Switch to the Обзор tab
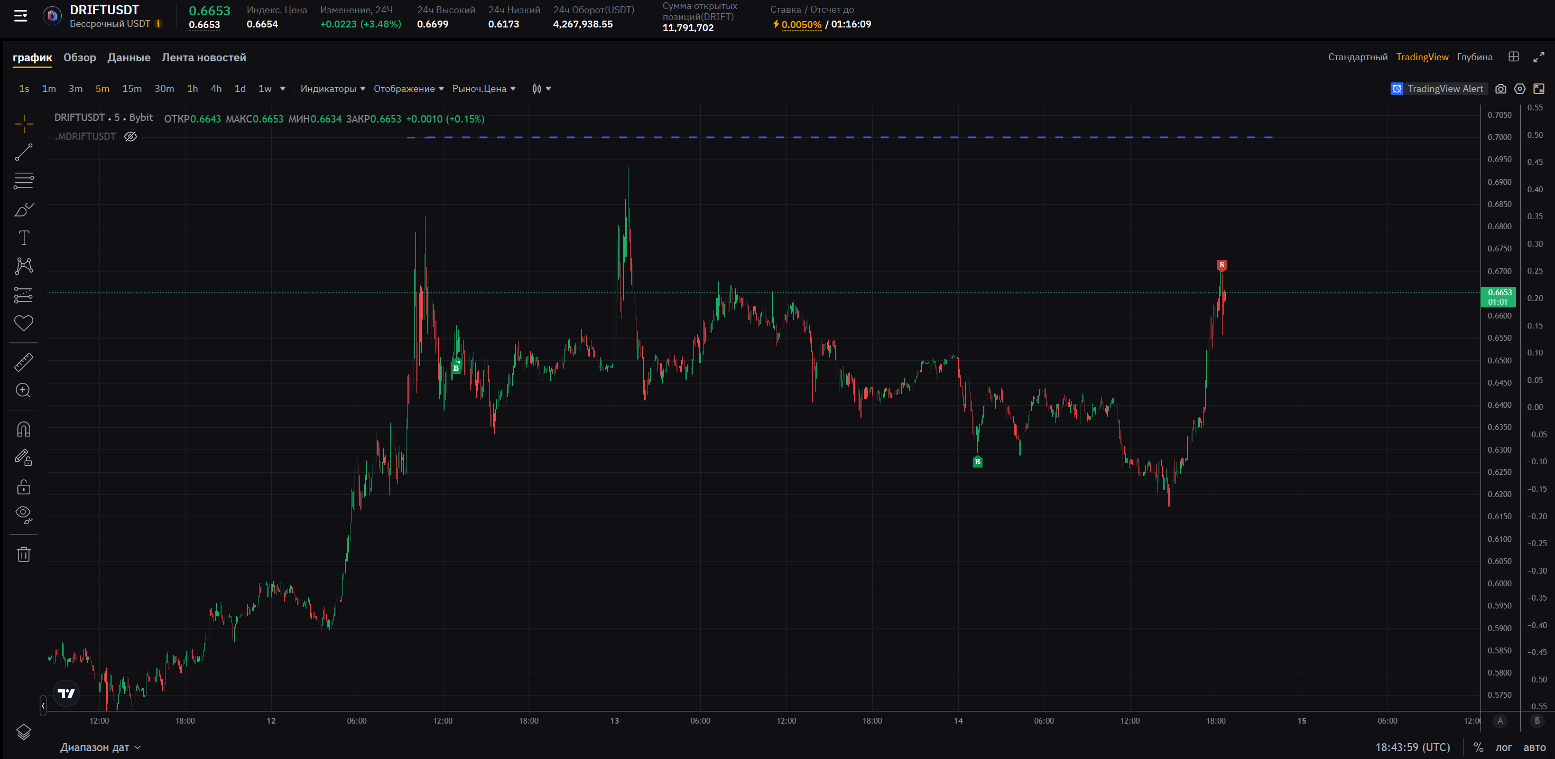 coord(80,58)
